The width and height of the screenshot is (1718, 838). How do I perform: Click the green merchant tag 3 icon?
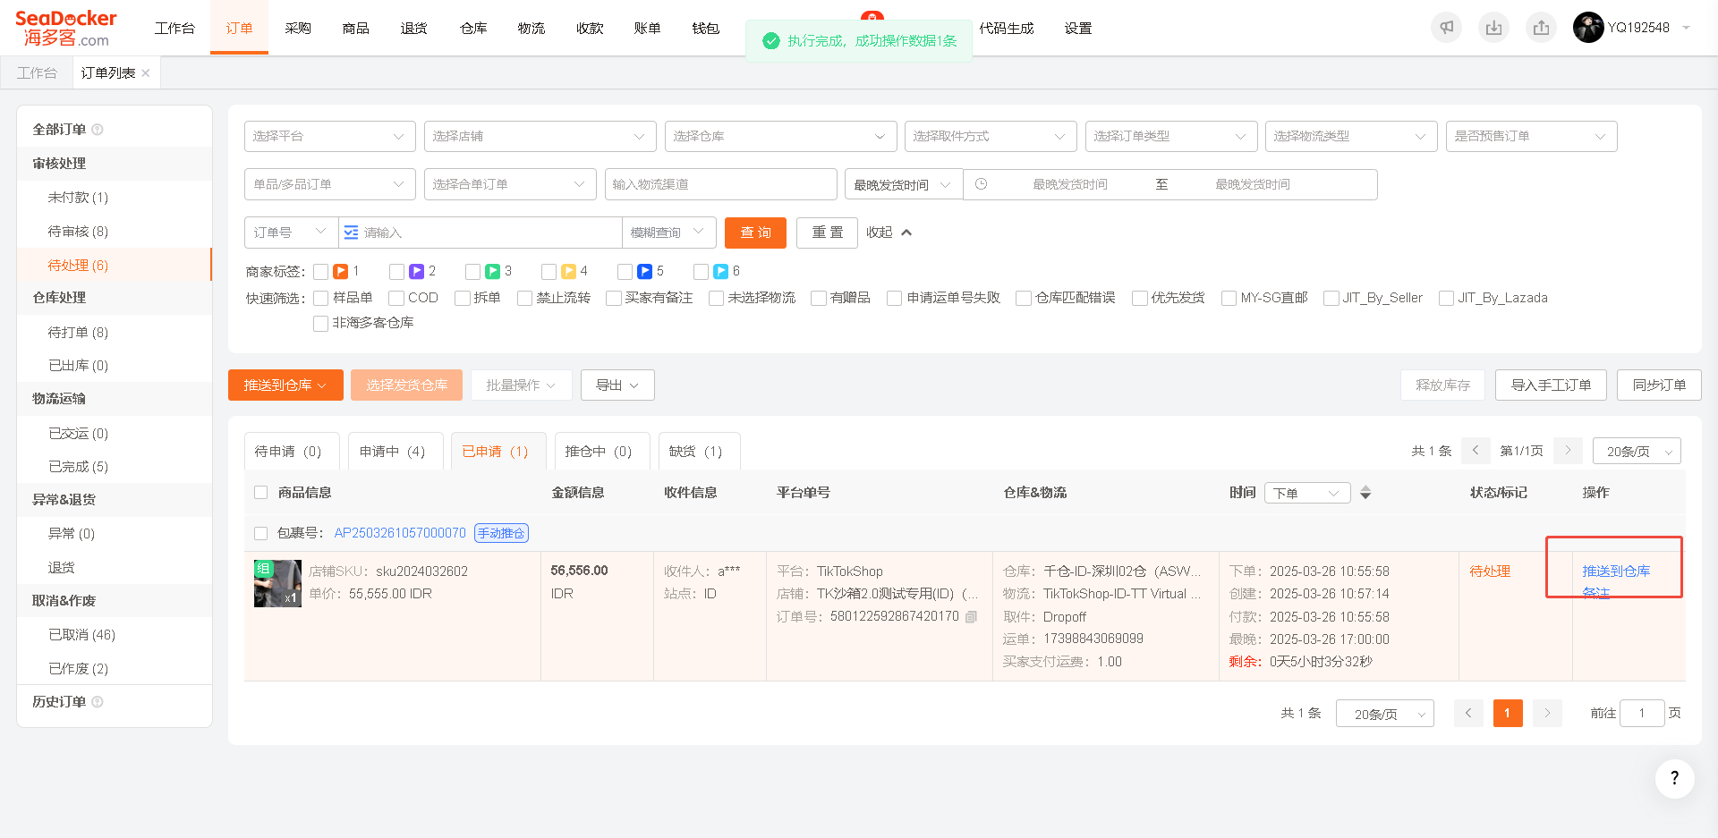[x=492, y=271]
